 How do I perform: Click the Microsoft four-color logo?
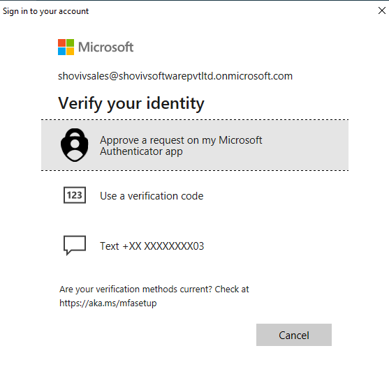[66, 47]
